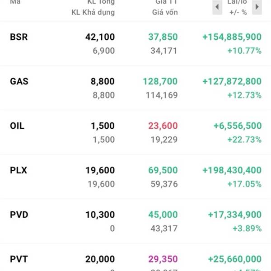Select the PVT stock code
Screen dimensions: 271x271
[19, 259]
